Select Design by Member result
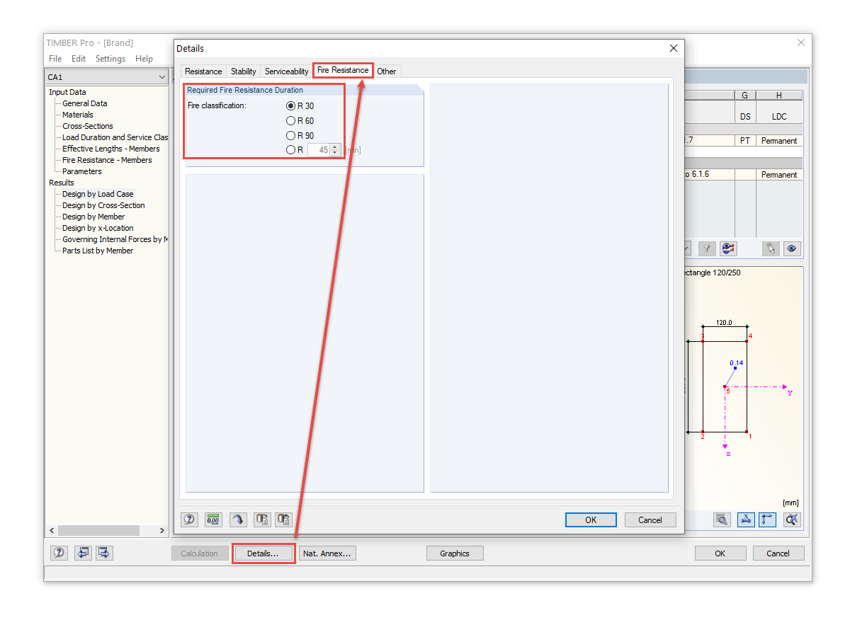The width and height of the screenshot is (850, 637). pos(93,217)
